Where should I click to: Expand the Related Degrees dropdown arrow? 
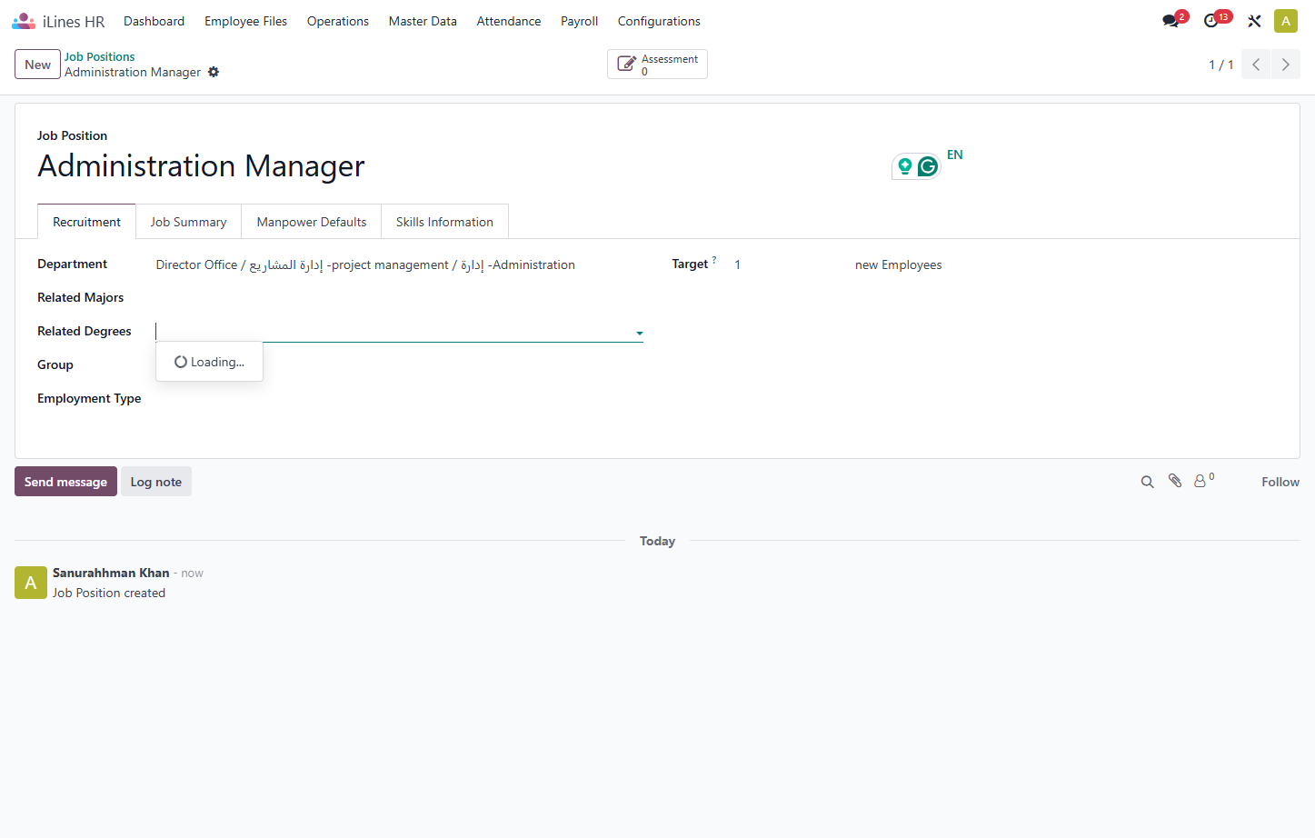pyautogui.click(x=640, y=334)
